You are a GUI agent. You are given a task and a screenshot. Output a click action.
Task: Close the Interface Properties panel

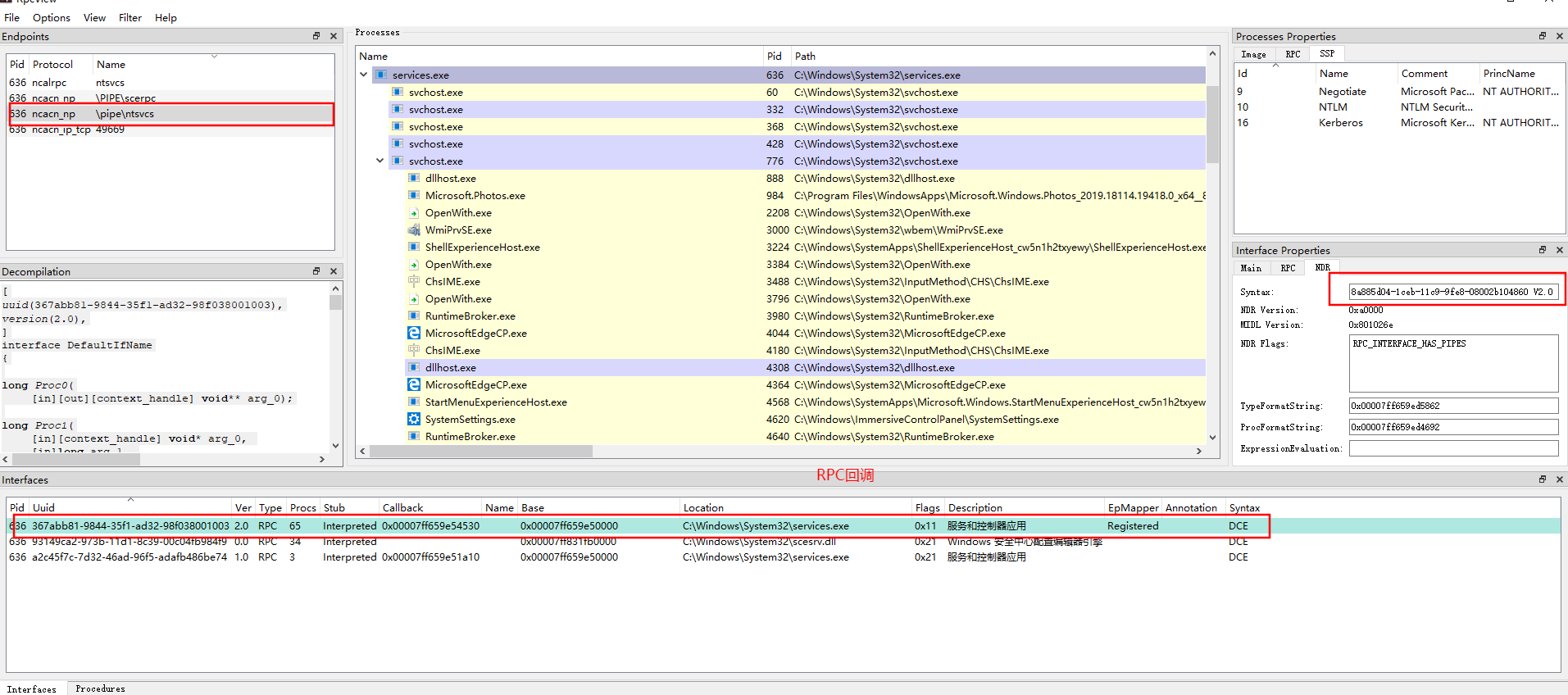coord(1559,250)
